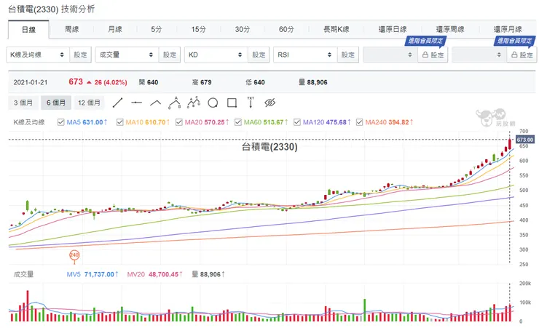Open the K線及均線 dropdown
539x328 pixels.
[x=38, y=55]
